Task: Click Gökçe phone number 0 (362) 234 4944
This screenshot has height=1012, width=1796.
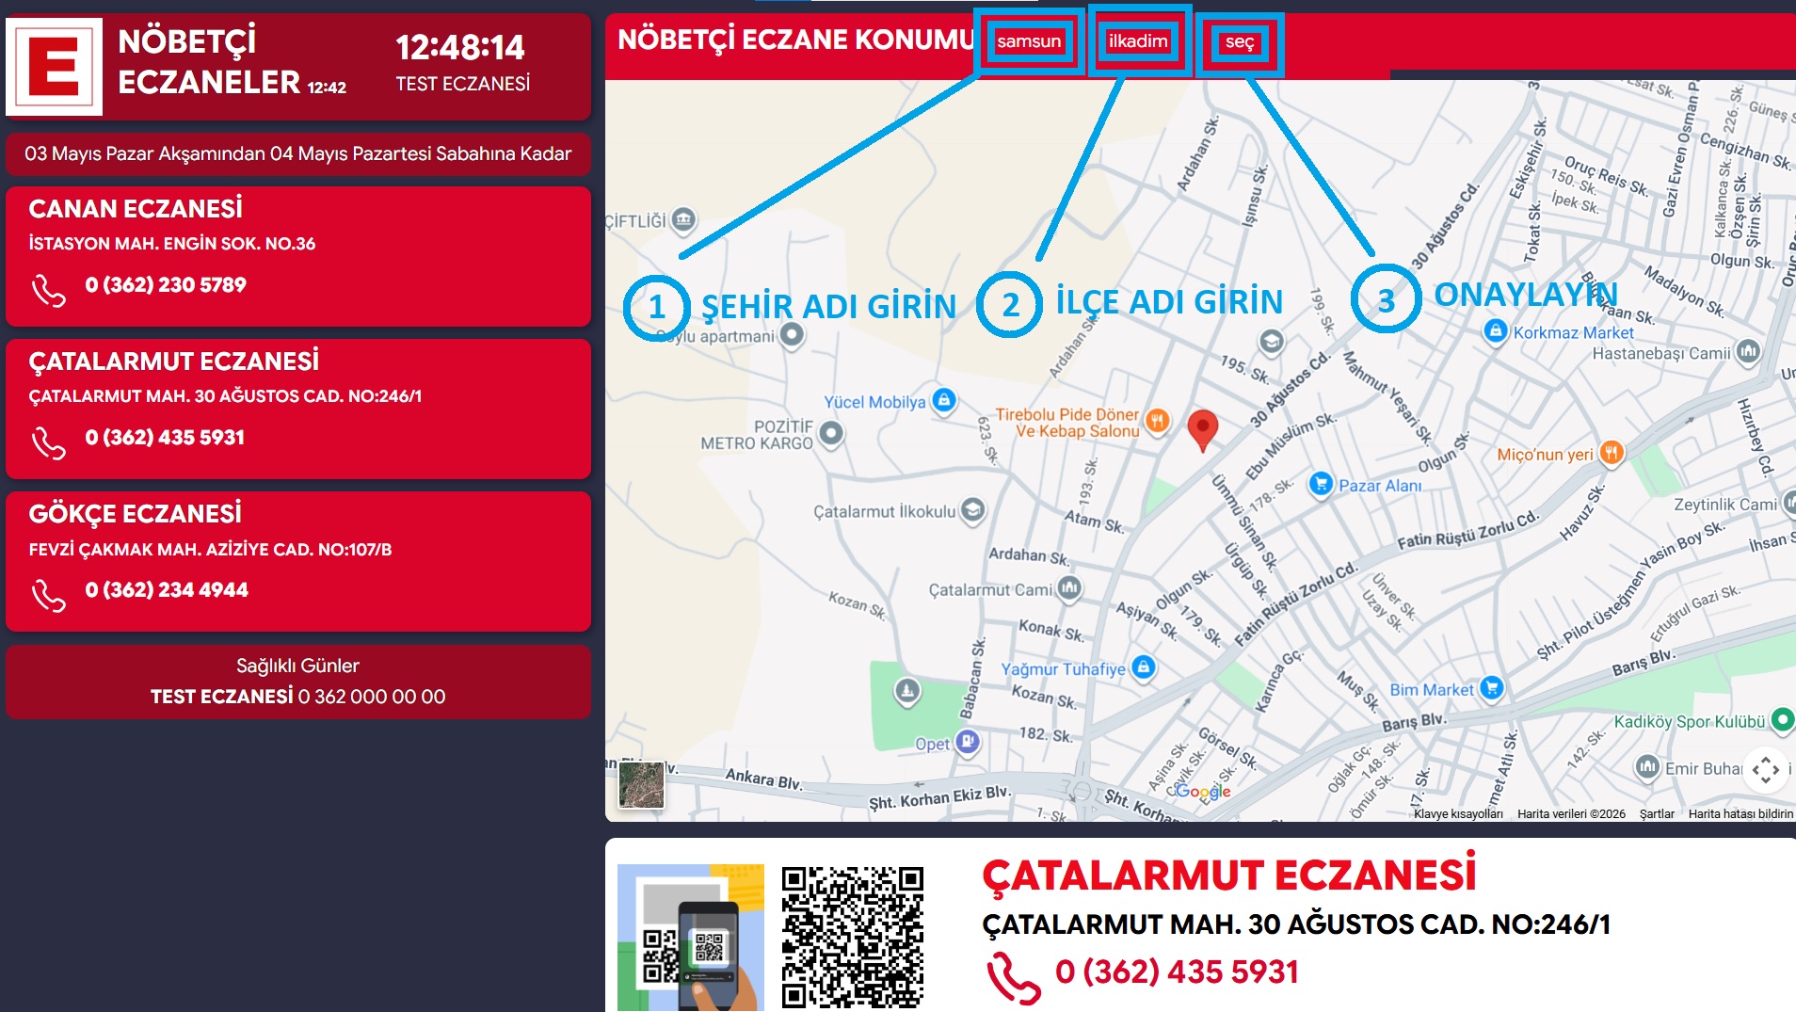Action: coord(167,589)
